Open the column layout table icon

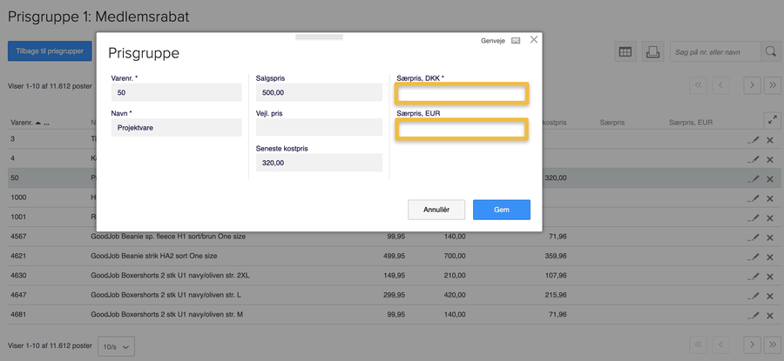pyautogui.click(x=625, y=51)
